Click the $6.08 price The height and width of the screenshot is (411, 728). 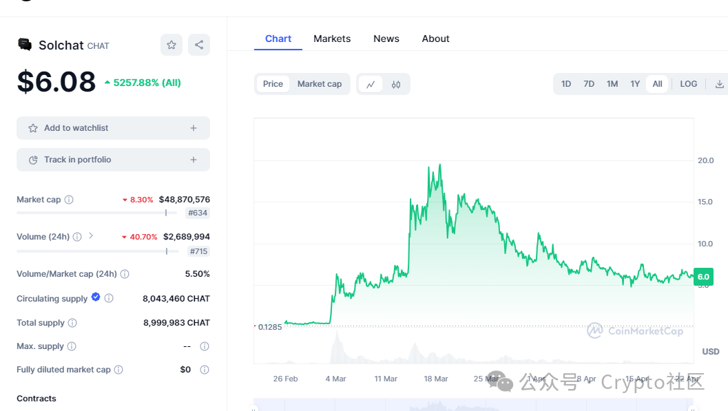56,82
